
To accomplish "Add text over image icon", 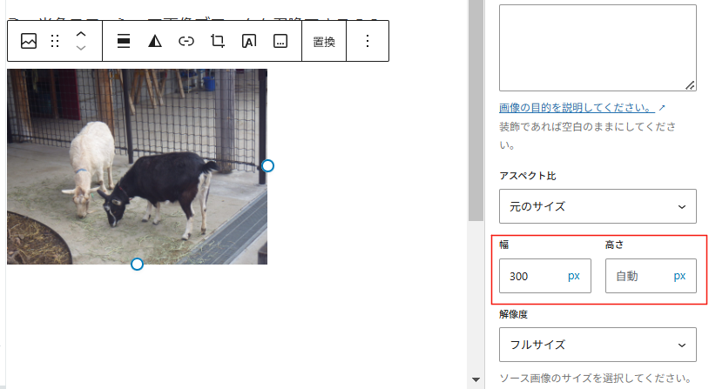I will pyautogui.click(x=249, y=41).
